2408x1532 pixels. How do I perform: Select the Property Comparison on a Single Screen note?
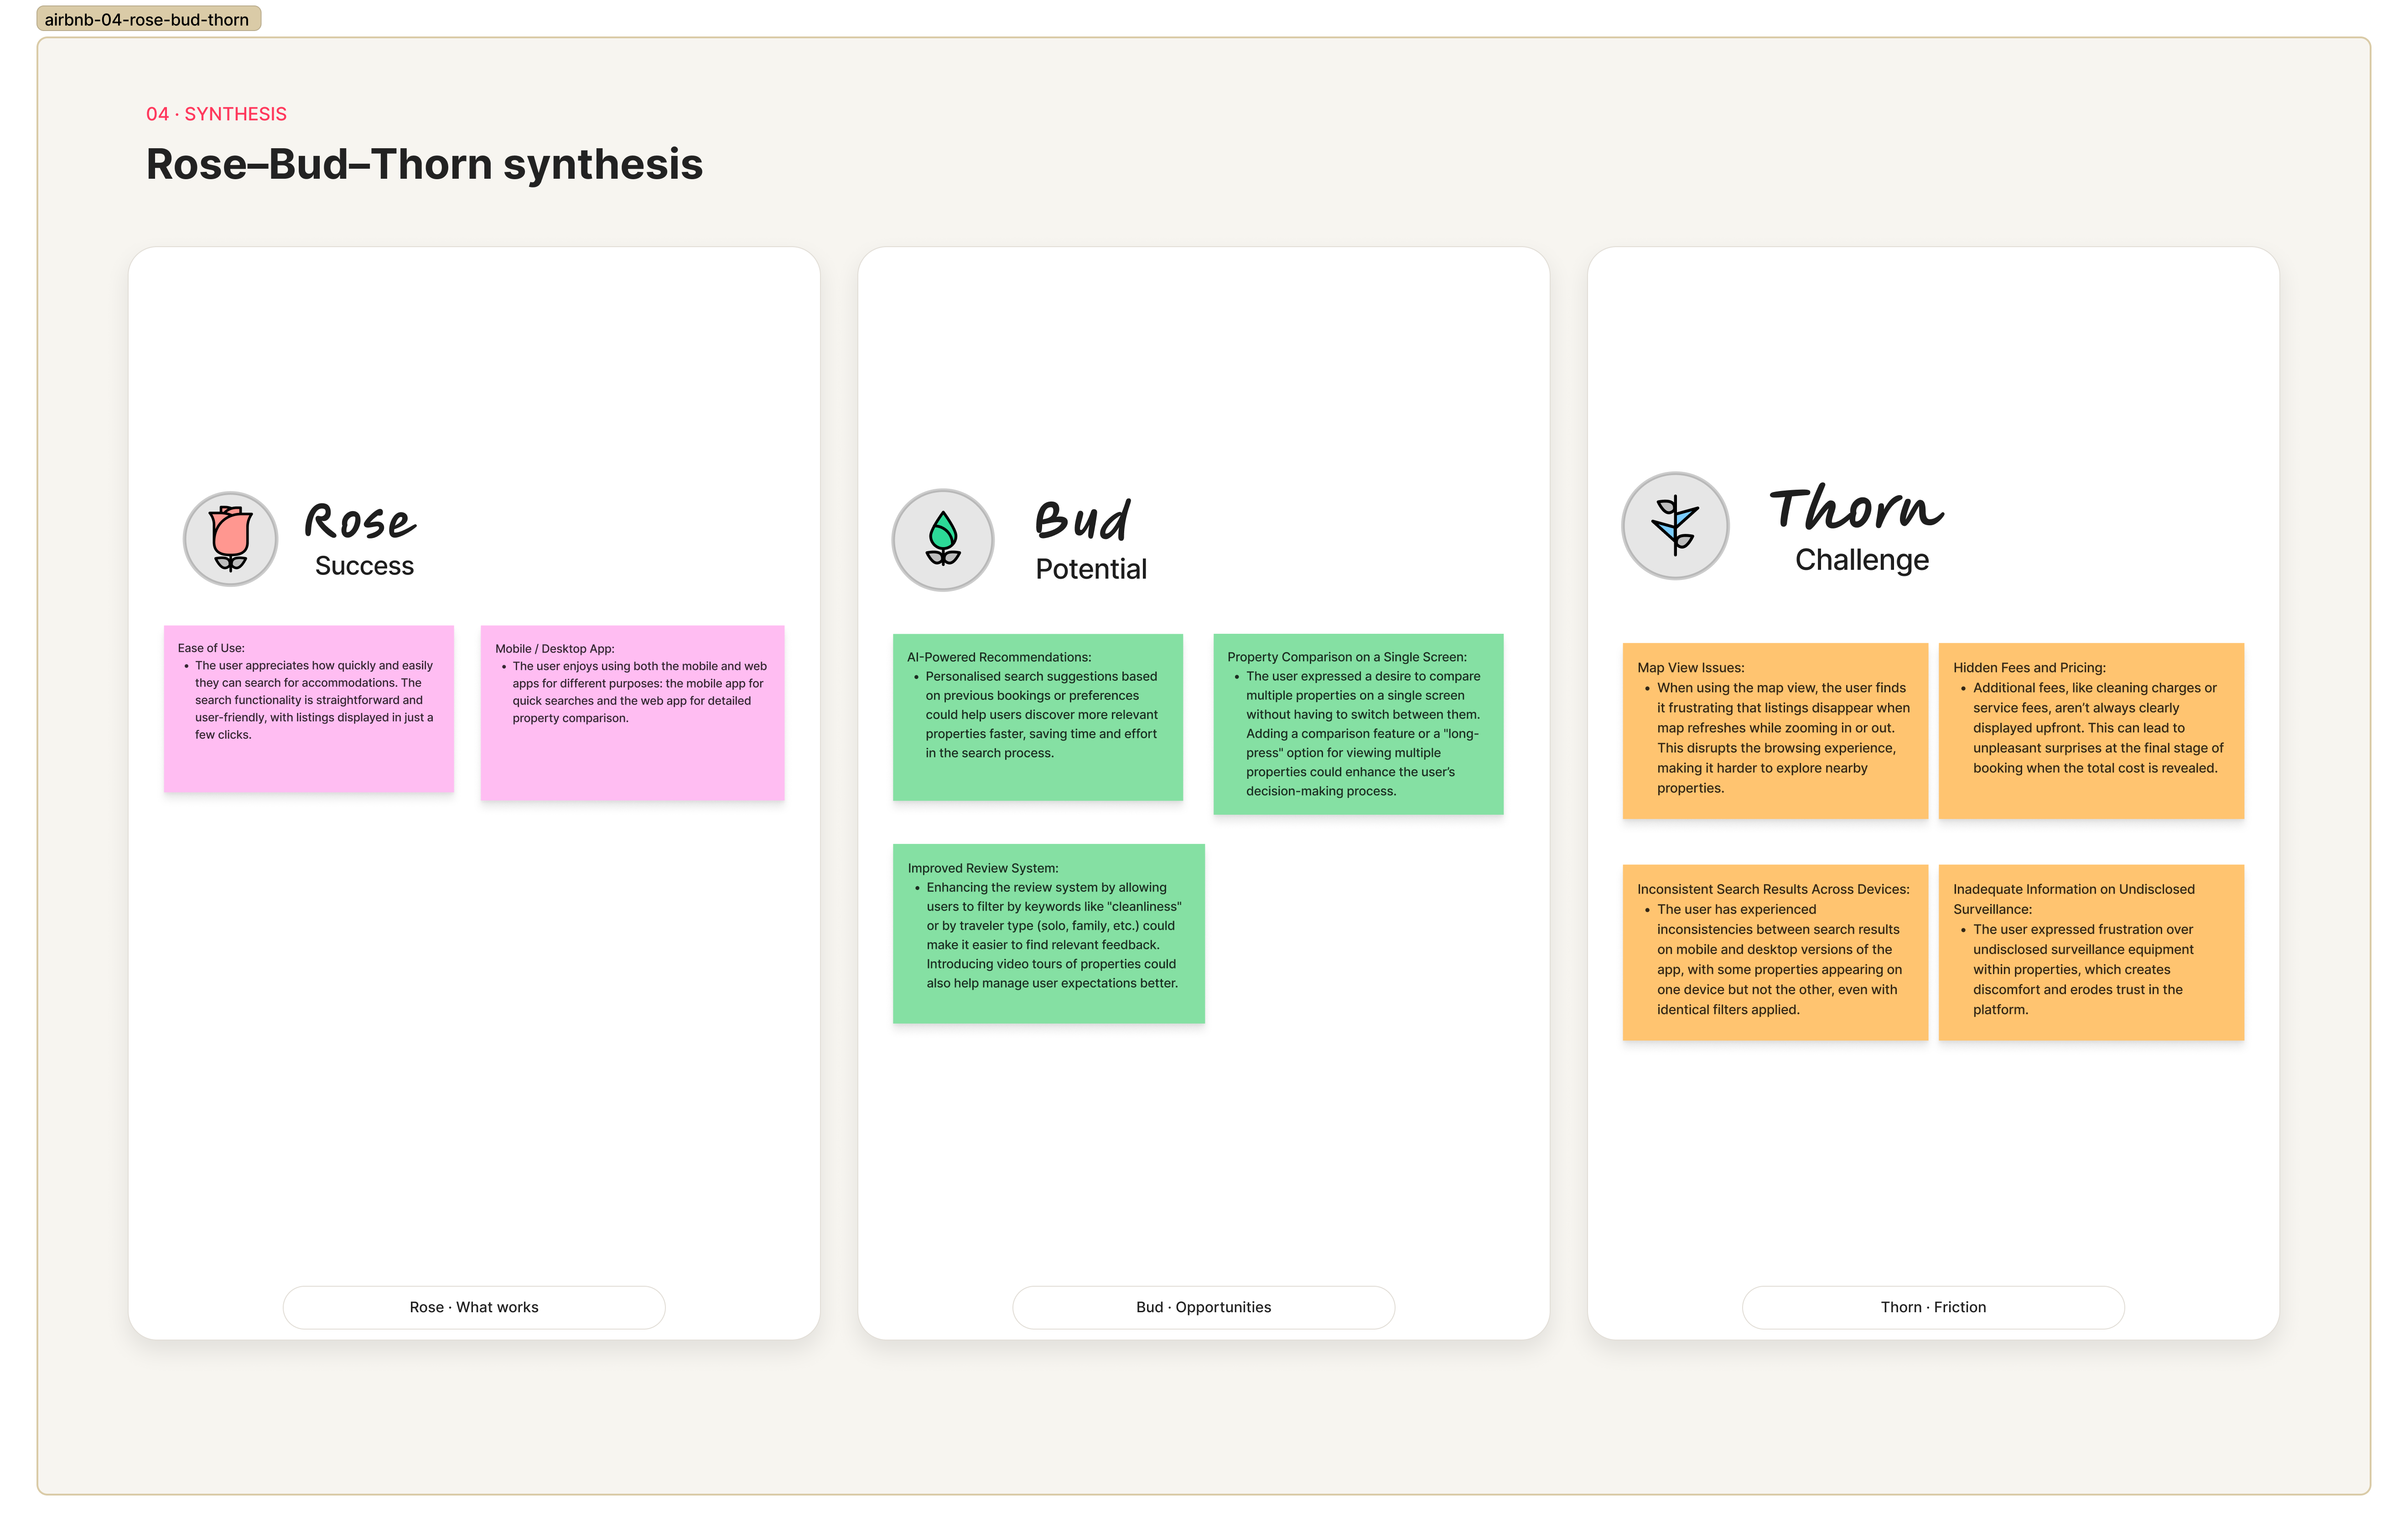click(x=1358, y=724)
